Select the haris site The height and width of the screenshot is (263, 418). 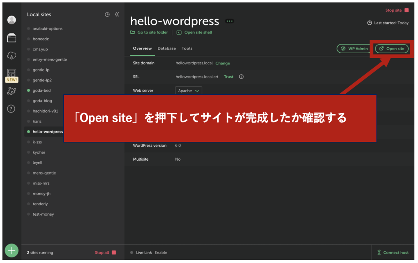tap(37, 121)
